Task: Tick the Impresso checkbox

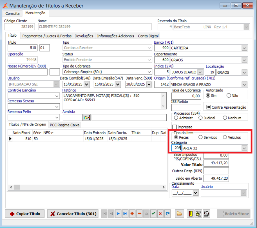Action: point(175,127)
